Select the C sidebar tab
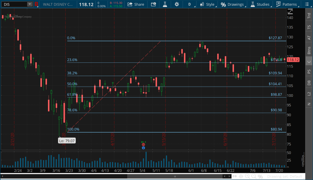 309,62
